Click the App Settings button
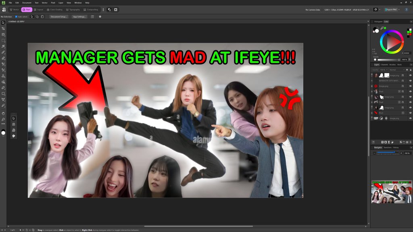413x232 pixels. (79, 17)
